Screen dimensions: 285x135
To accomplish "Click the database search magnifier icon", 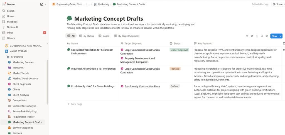I will (x=262, y=36).
